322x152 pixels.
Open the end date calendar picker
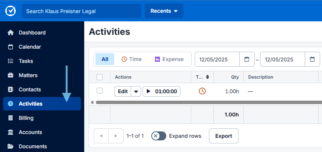pyautogui.click(x=312, y=60)
